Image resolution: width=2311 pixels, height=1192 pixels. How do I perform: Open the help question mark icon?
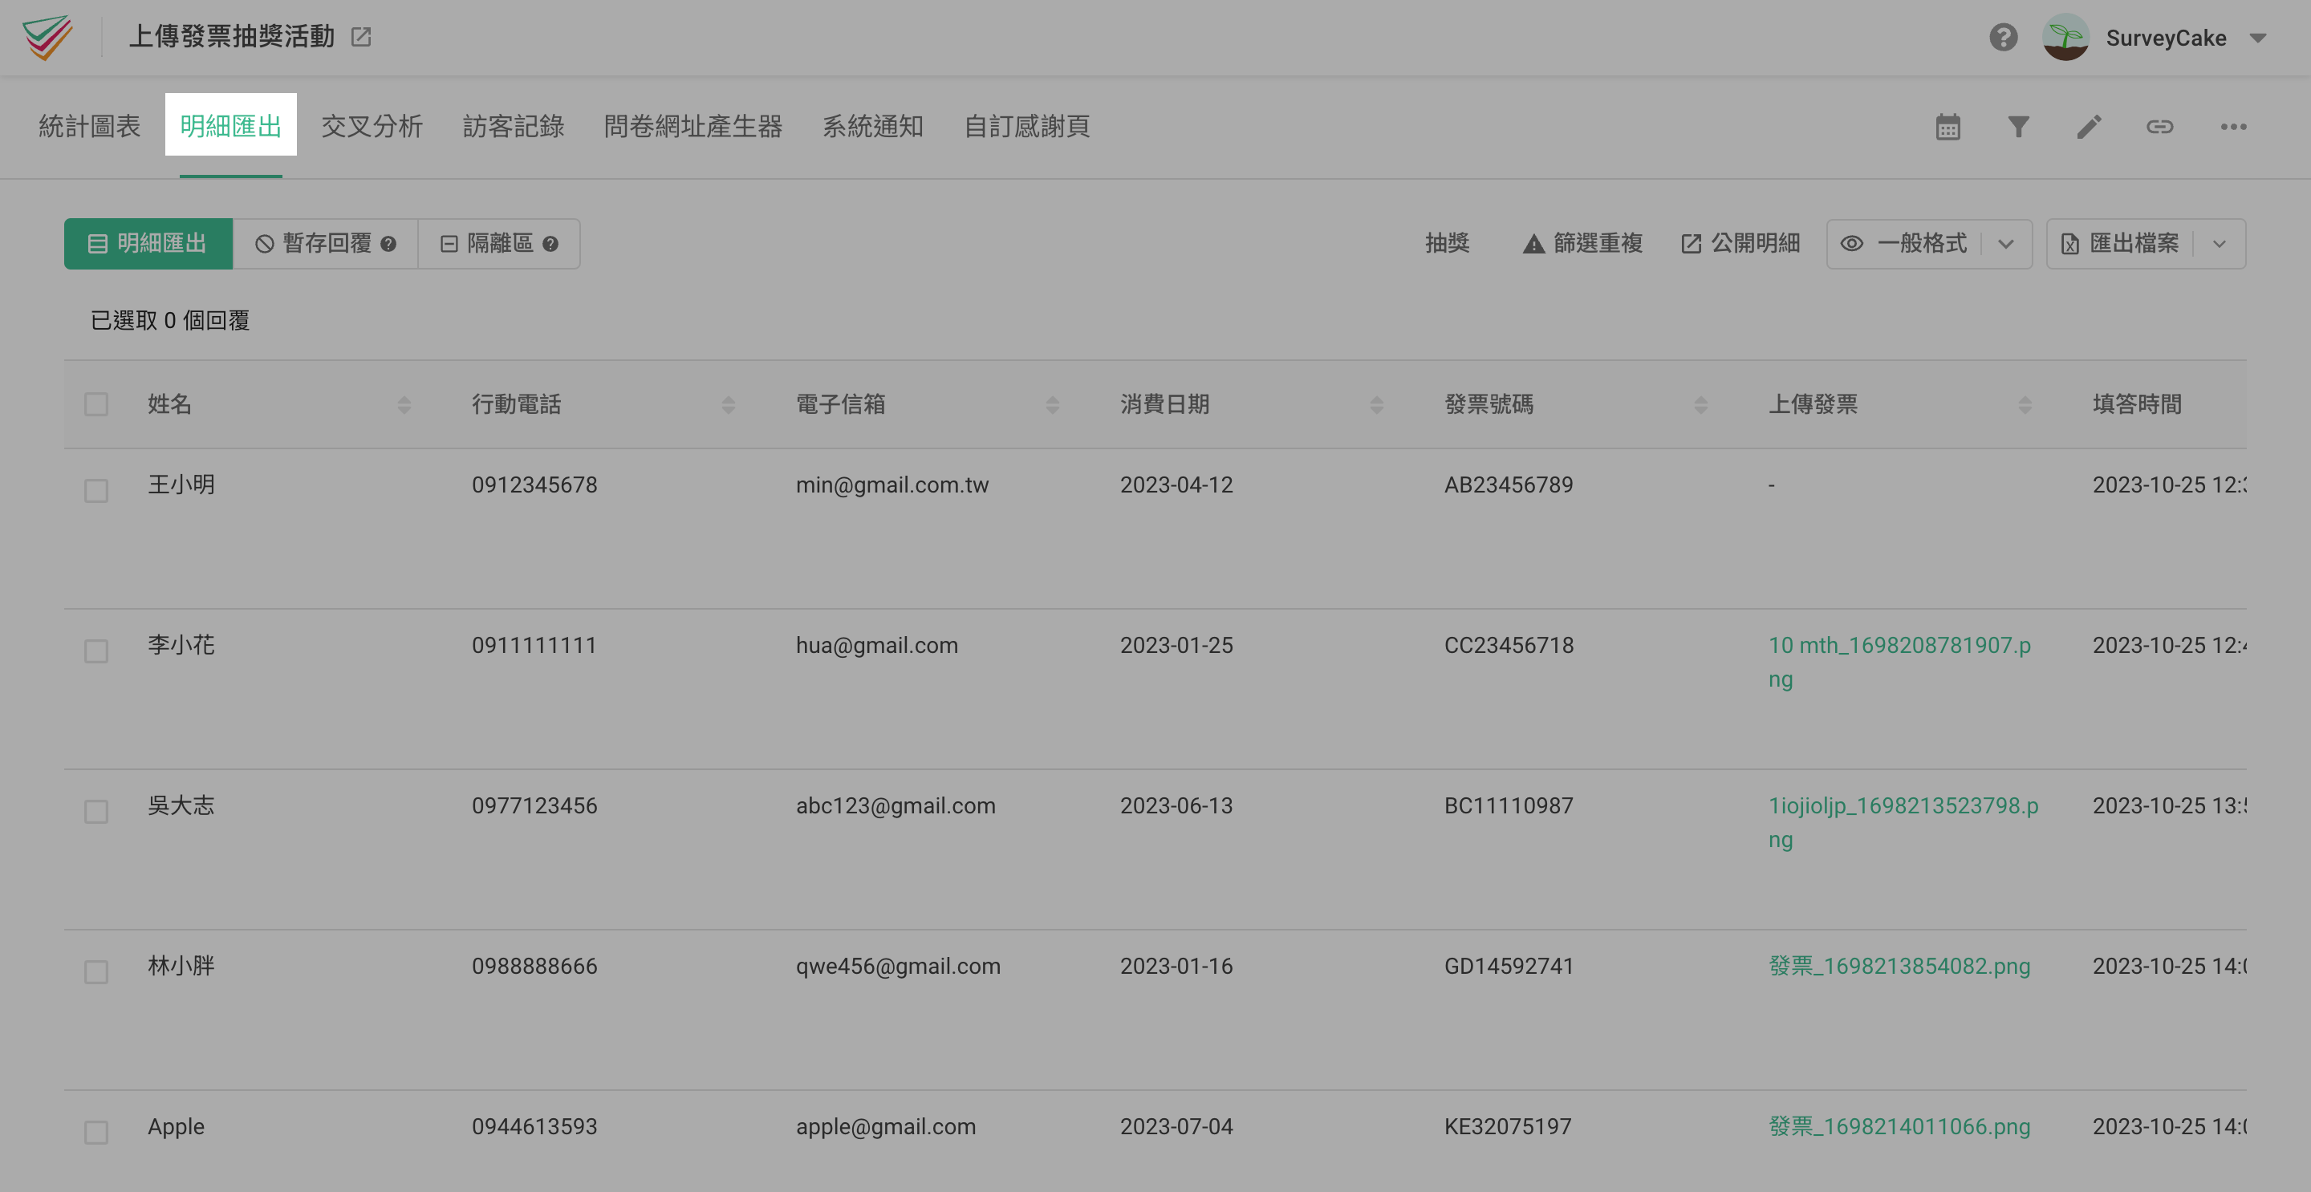click(2004, 38)
